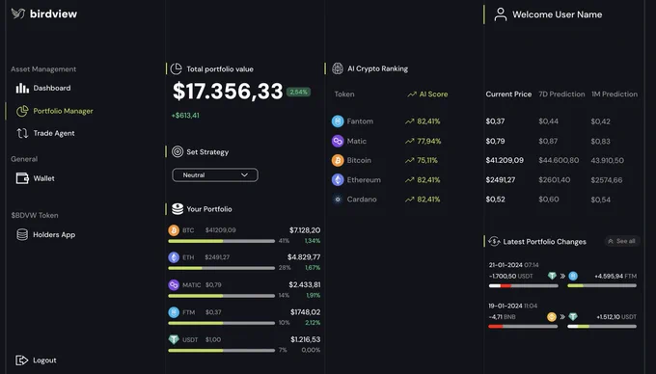This screenshot has width=656, height=374.
Task: Click the ETH coin icon in Your Portfolio
Action: click(174, 257)
